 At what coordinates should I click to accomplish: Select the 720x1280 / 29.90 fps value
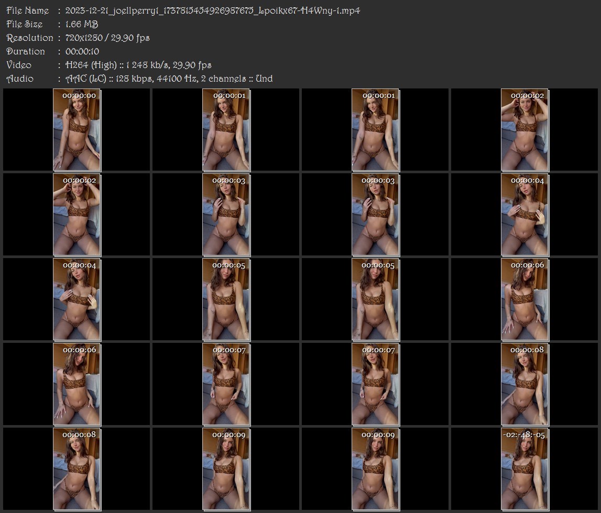click(107, 38)
